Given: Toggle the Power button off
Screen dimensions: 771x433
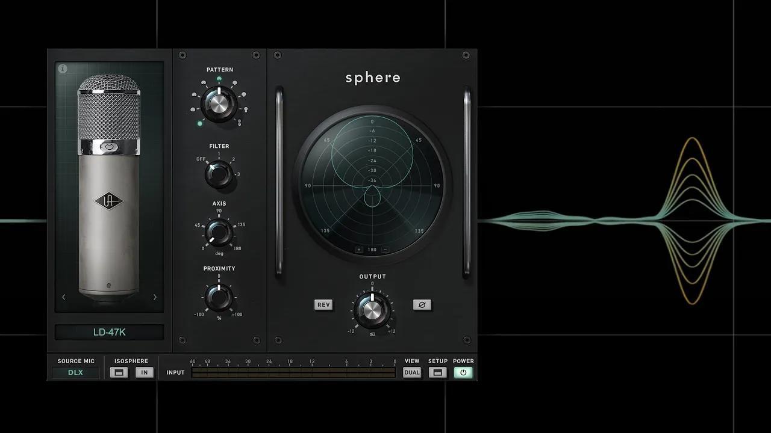Looking at the screenshot, I should (x=463, y=372).
